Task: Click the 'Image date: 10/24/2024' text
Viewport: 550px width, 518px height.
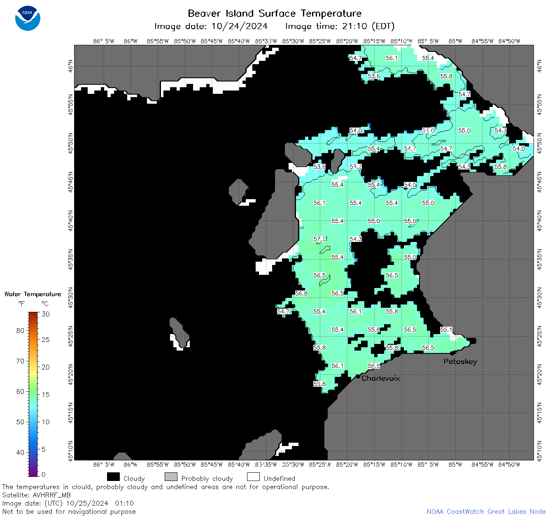Action: coord(211,26)
